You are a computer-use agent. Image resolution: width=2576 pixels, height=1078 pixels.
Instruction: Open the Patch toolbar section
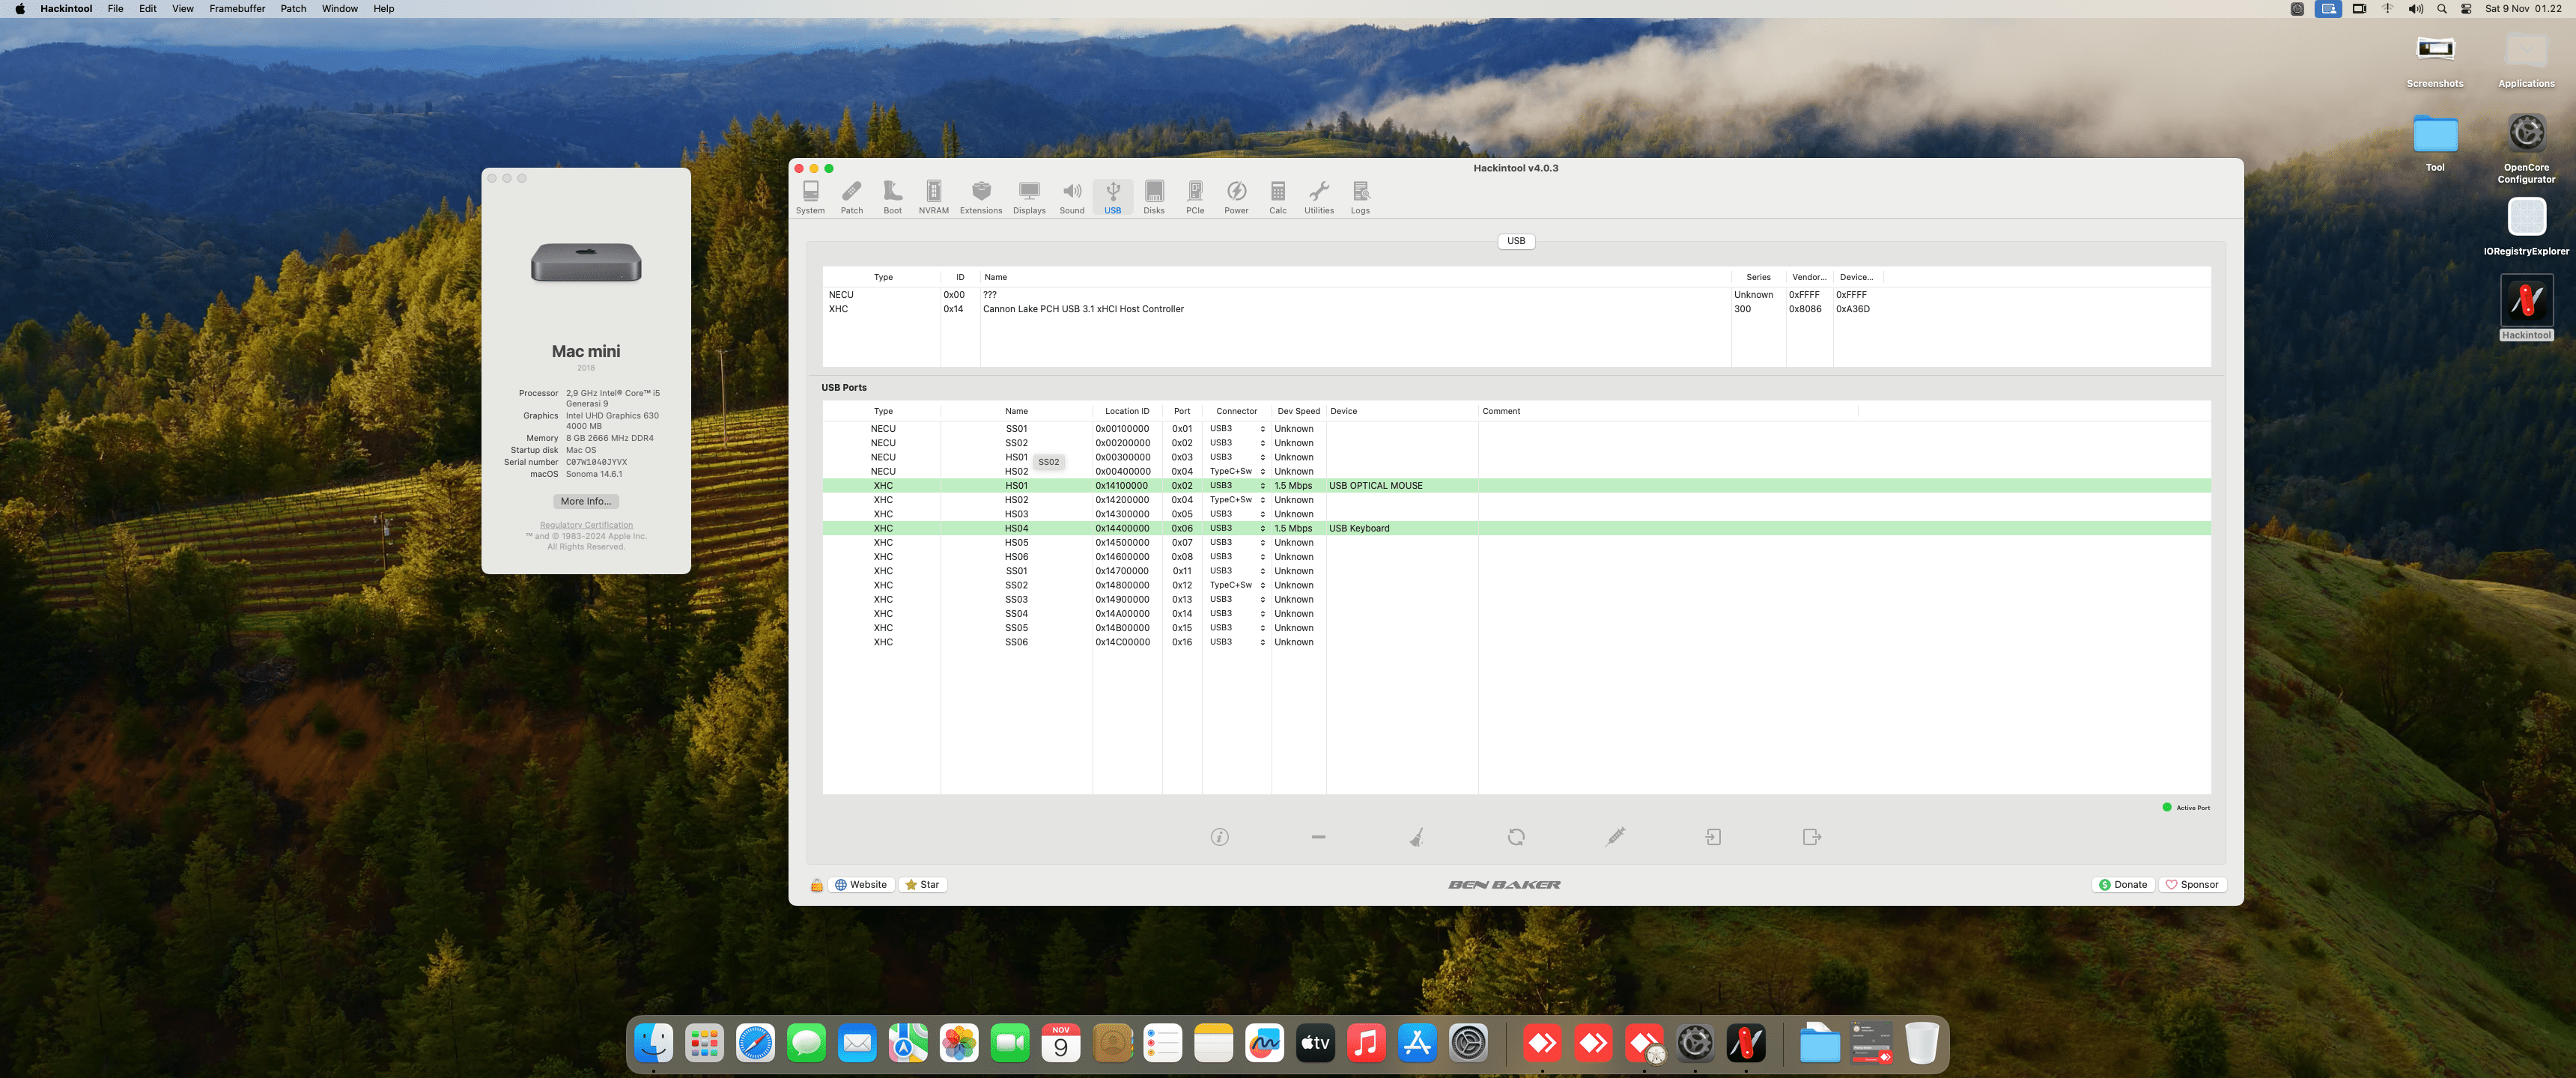[x=851, y=197]
